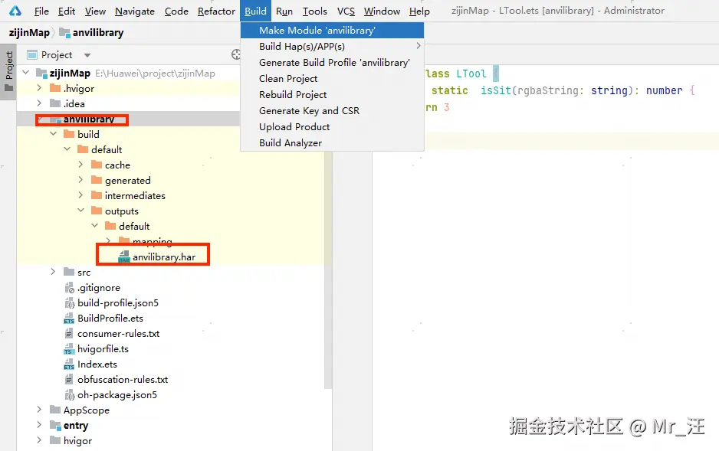
Task: Expand the src folder
Action: (x=53, y=272)
